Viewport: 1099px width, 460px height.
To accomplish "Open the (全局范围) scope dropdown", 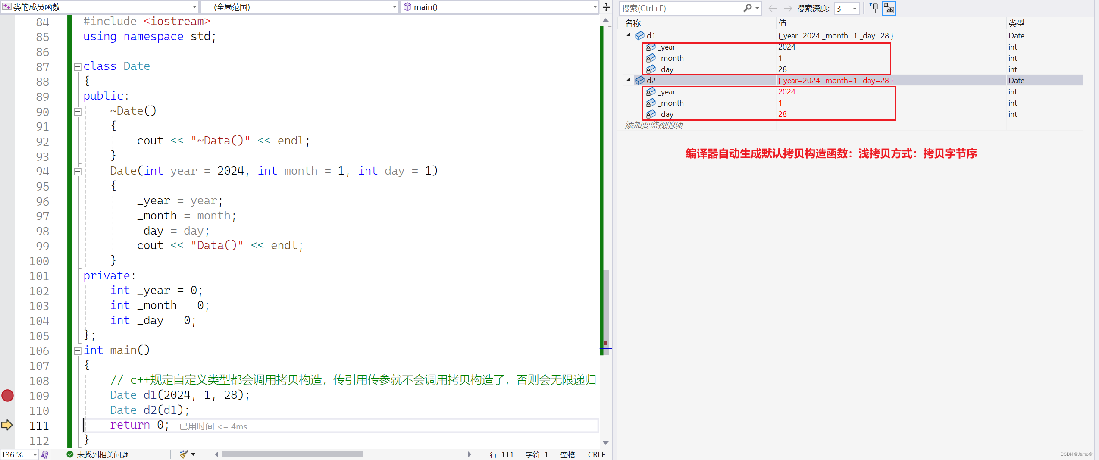I will (x=395, y=7).
